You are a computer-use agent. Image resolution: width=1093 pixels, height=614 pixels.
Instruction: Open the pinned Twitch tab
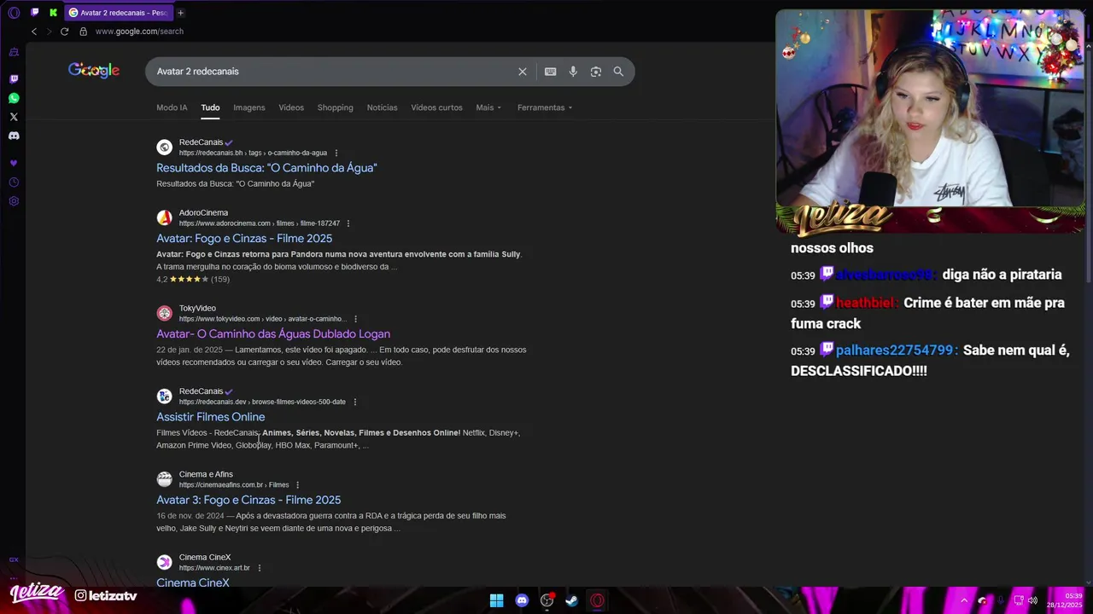click(35, 13)
